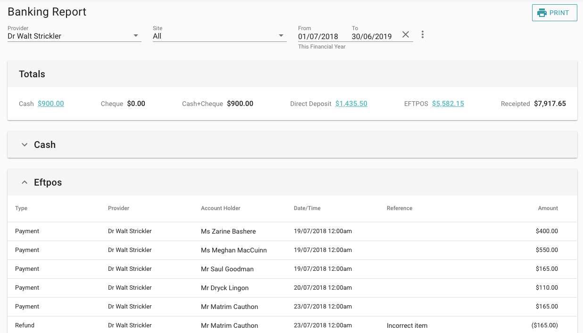
Task: Select the Ms Meghan MacCuinn payment row
Action: pos(233,250)
